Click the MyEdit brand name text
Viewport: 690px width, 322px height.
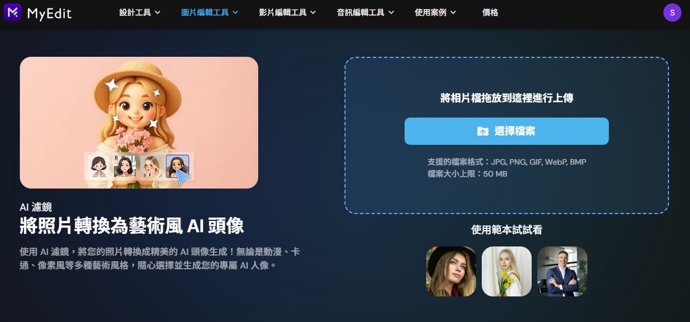pyautogui.click(x=49, y=12)
